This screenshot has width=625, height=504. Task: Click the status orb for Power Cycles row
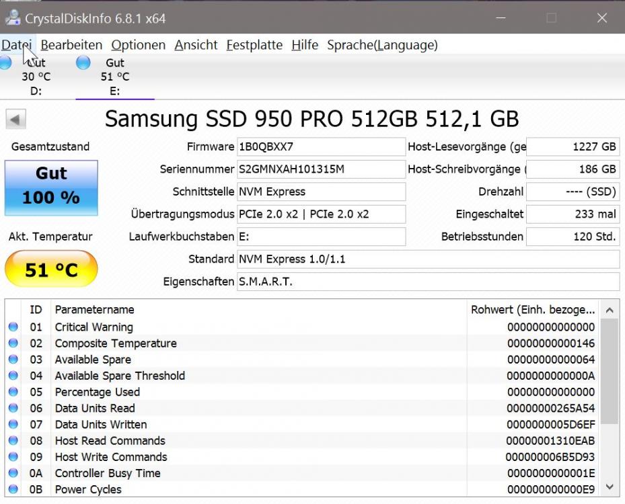13,489
